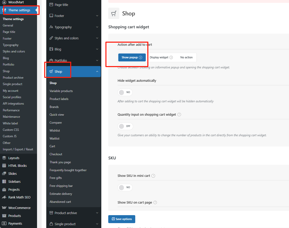Click help icon next to Show SKU in mini cart
The image size is (289, 228).
point(153,176)
